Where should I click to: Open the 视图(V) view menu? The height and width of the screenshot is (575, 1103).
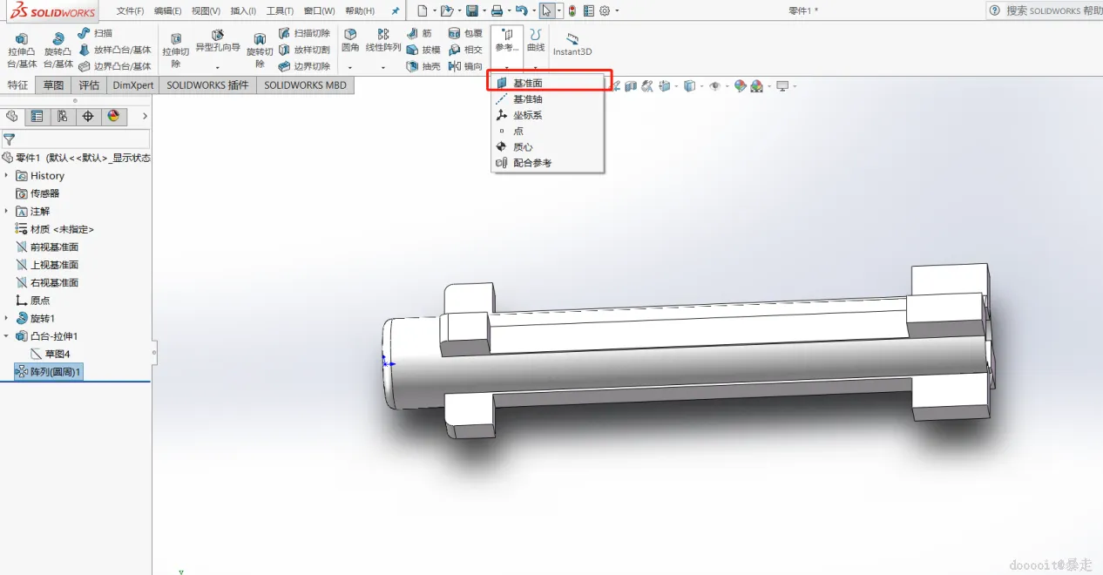coord(206,10)
